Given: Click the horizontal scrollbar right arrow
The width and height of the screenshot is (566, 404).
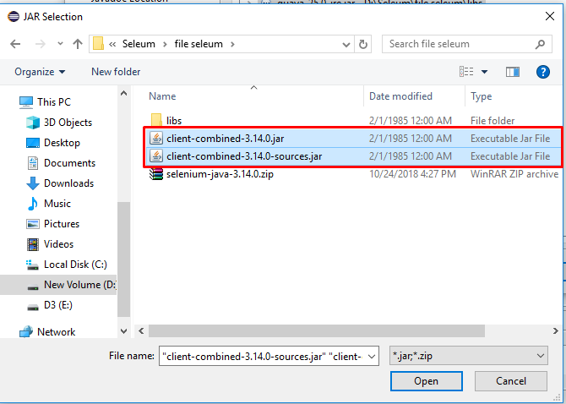Looking at the screenshot, I should (x=555, y=330).
